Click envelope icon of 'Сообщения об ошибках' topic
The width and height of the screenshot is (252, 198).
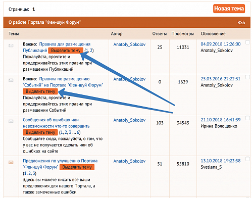tap(11, 121)
